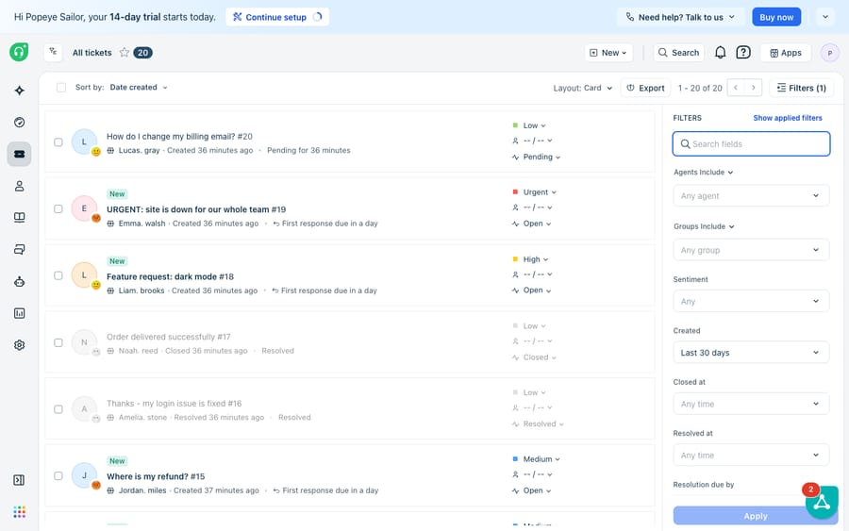Click Emma walsh's avatar on ticket #19

pos(84,208)
